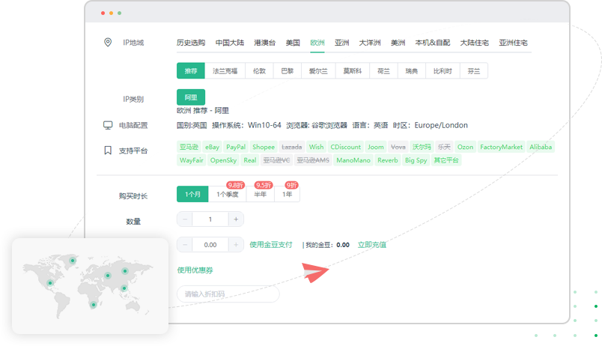
Task: Select the 法兰克福 city option
Action: [225, 71]
